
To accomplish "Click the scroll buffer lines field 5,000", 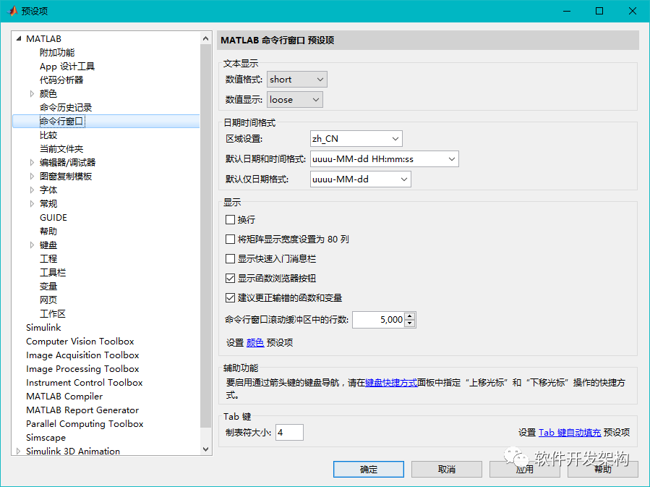I will (378, 319).
